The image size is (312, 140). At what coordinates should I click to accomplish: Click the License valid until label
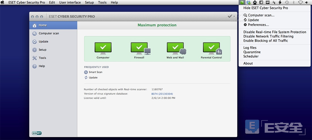95,98
